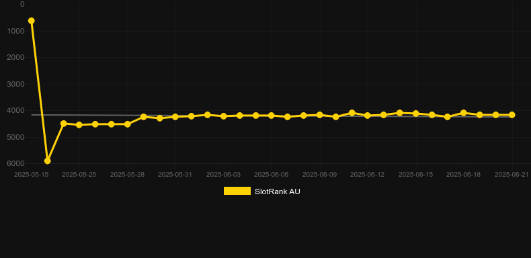
Task: Click the data point for 2025-05-28
Action: point(127,124)
